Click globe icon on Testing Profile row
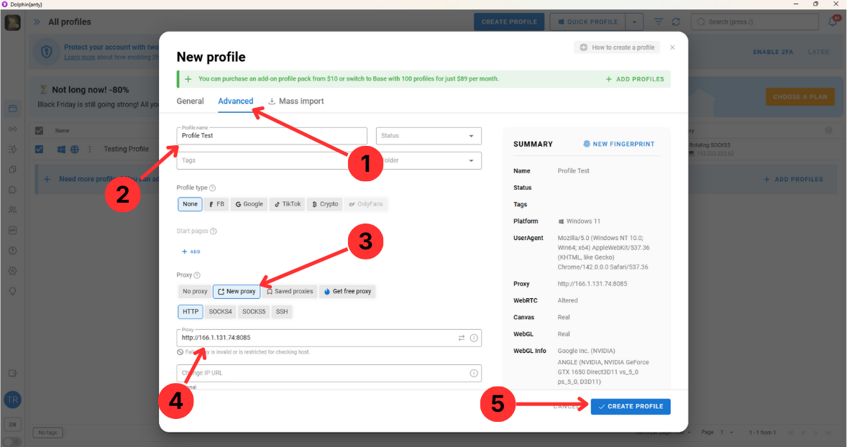The image size is (847, 447). 75,149
